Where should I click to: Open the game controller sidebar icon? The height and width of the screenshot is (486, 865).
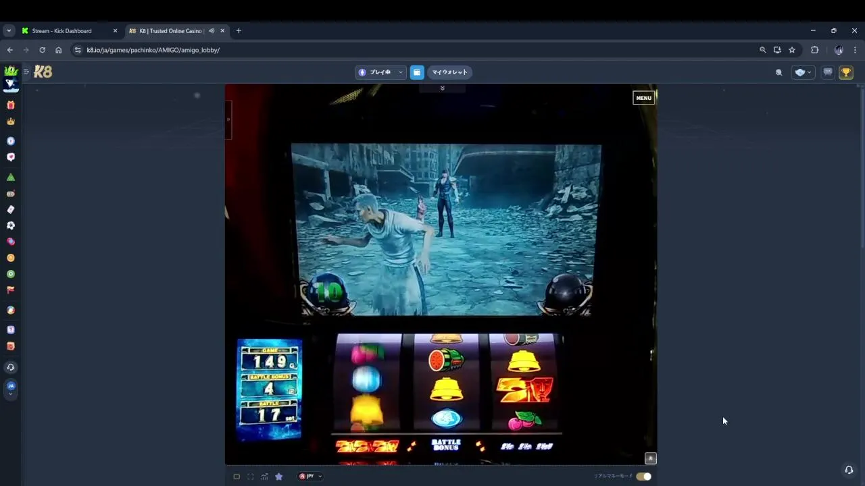pos(11,194)
